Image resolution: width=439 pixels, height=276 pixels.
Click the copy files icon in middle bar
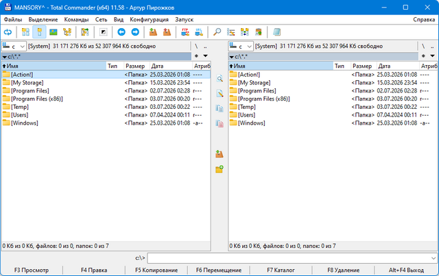(219, 108)
